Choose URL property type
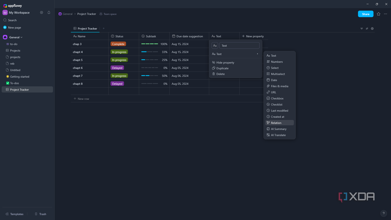This screenshot has width=391, height=220. pyautogui.click(x=279, y=92)
